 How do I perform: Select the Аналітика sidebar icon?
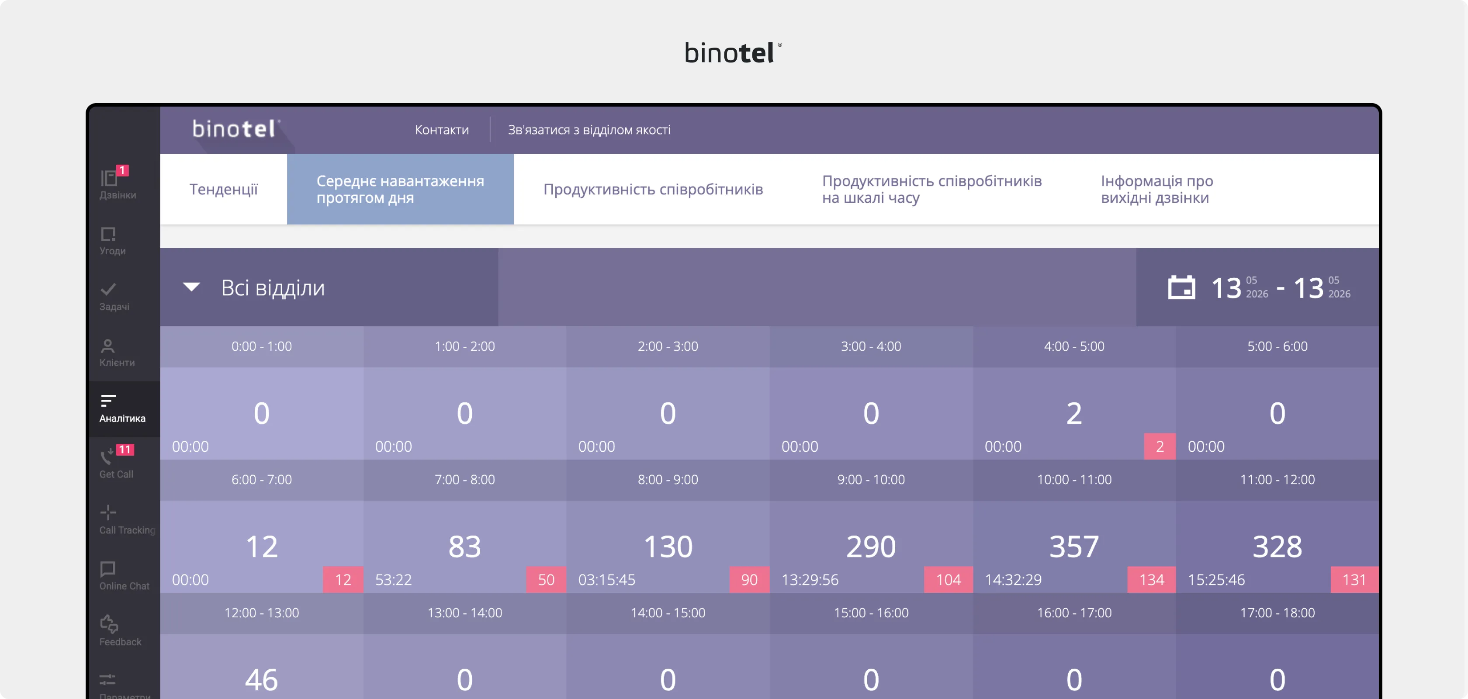[108, 401]
